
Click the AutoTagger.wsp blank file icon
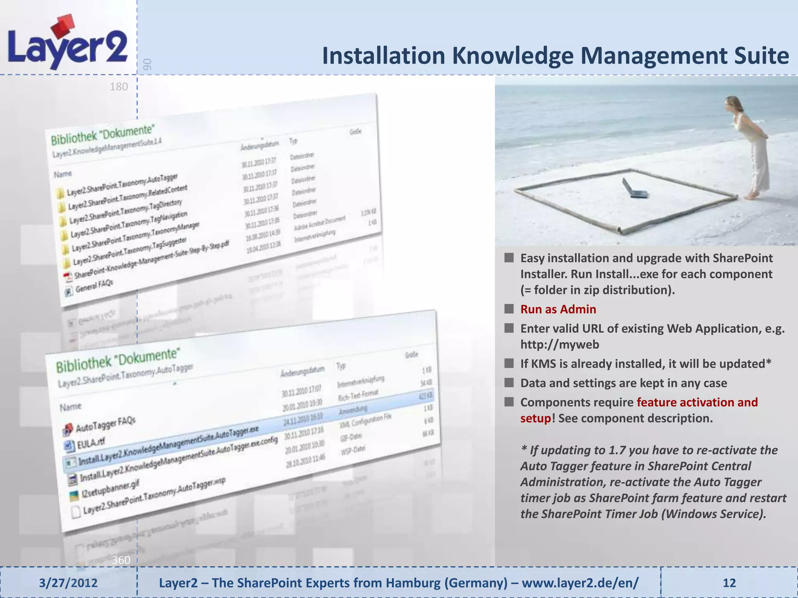(76, 512)
